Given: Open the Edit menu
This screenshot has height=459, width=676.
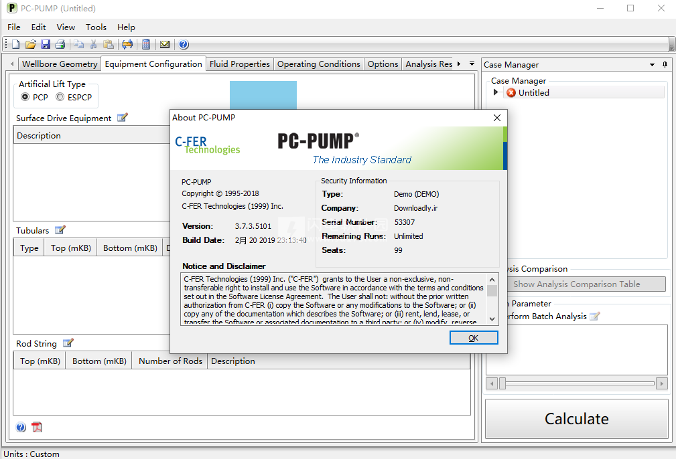Looking at the screenshot, I should 38,27.
